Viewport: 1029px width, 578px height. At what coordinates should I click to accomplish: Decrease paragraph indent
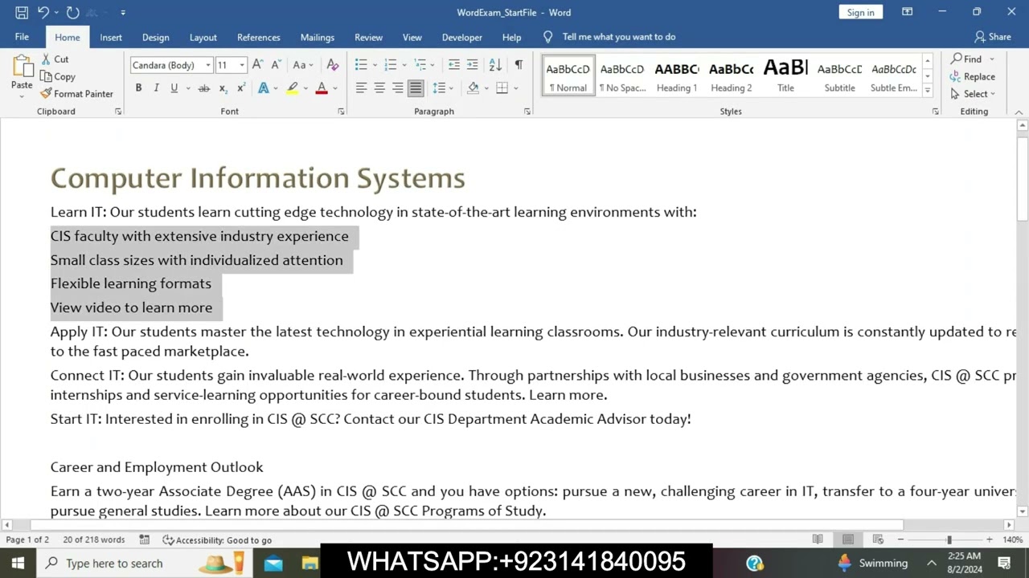coord(454,65)
